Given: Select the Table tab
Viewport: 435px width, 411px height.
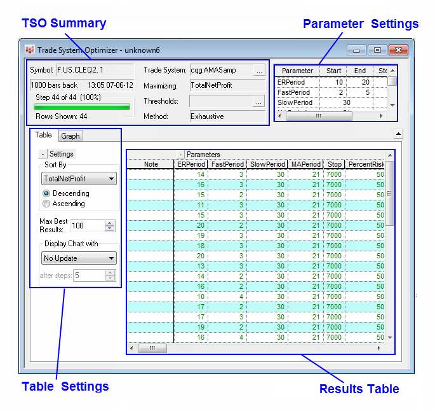Looking at the screenshot, I should point(44,135).
